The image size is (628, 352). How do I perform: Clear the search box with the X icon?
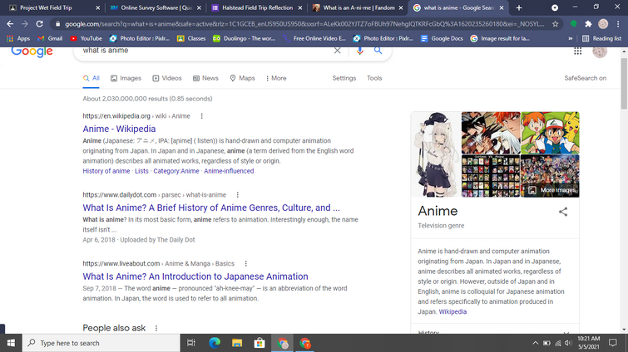(337, 51)
